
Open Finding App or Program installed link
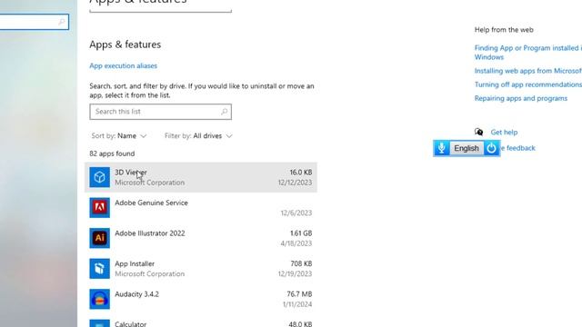click(x=528, y=53)
